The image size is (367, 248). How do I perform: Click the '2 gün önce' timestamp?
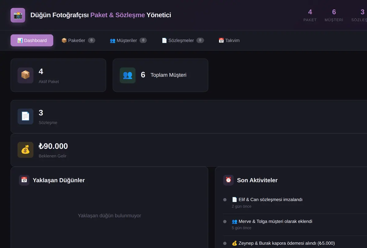pyautogui.click(x=242, y=206)
